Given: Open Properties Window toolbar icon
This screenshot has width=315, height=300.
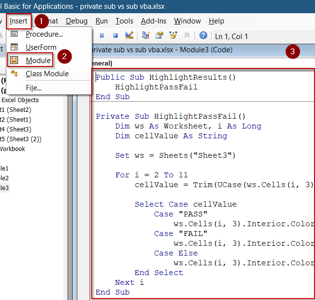Looking at the screenshot, I should pos(159,36).
